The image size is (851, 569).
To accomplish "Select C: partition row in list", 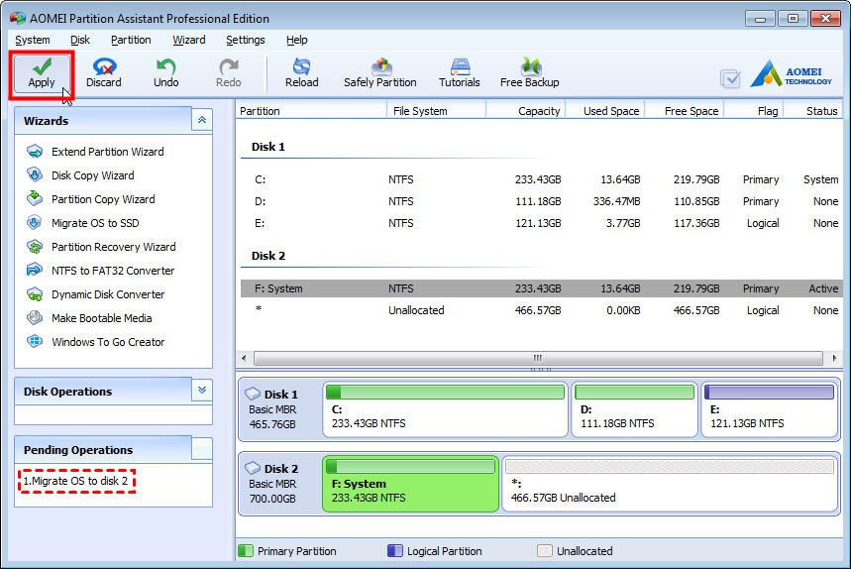I will (542, 179).
